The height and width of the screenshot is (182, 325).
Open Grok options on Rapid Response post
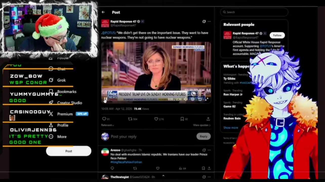tap(204, 21)
